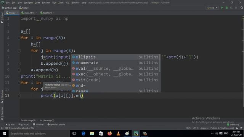Open the VCS menu
Viewport: 244px width, 137px height.
67,3
